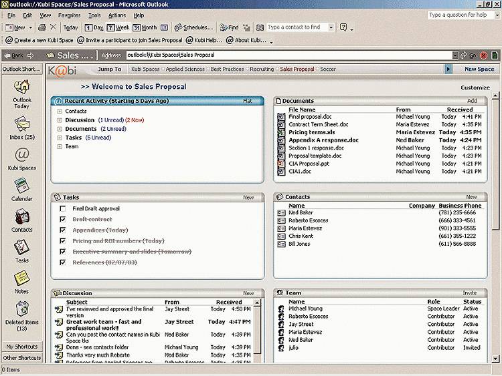
Task: Click the Print toolbar icon
Action: tap(42, 27)
